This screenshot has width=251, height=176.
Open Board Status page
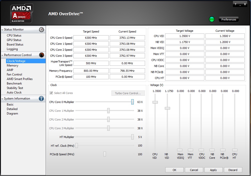15,44
